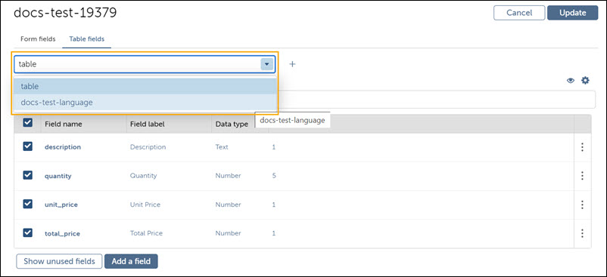Open the description field name link

[63, 147]
